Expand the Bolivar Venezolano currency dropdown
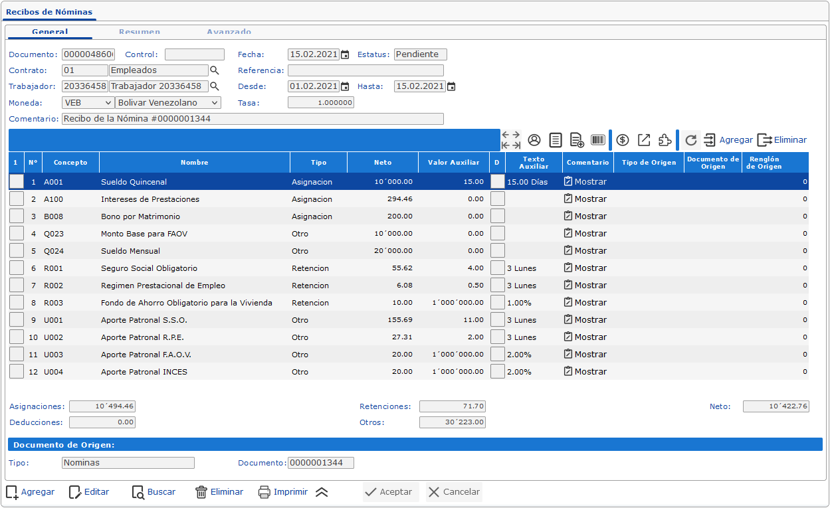The image size is (830, 508). pyautogui.click(x=167, y=103)
